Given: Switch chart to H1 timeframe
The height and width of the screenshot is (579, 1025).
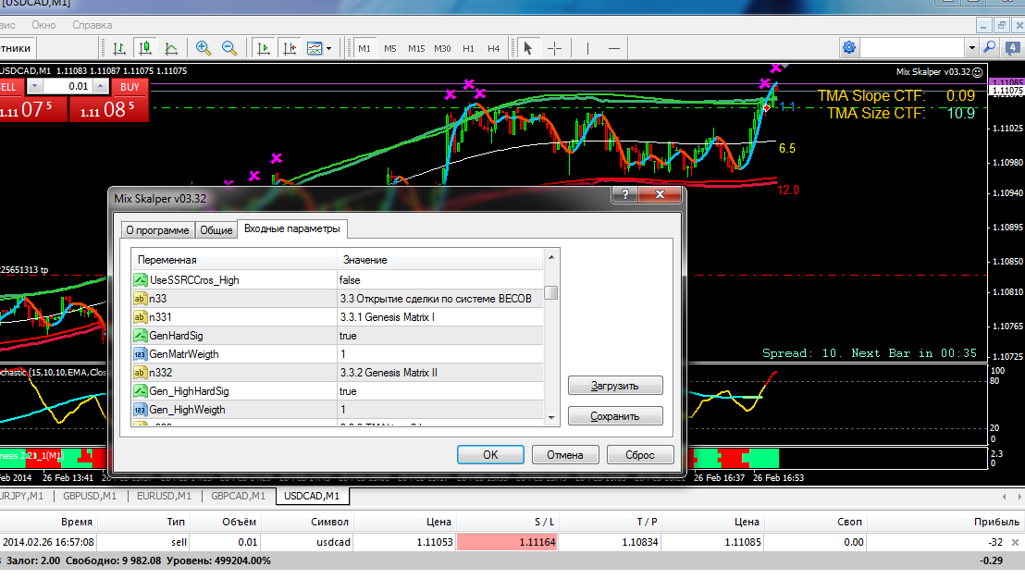Looking at the screenshot, I should [x=468, y=48].
